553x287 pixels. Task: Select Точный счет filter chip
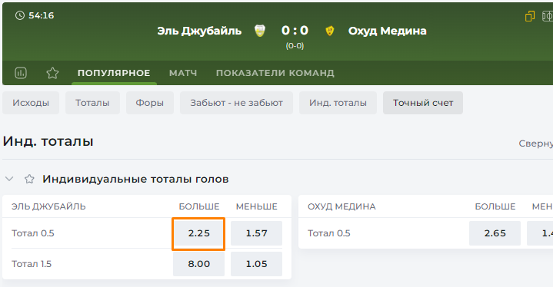point(423,103)
